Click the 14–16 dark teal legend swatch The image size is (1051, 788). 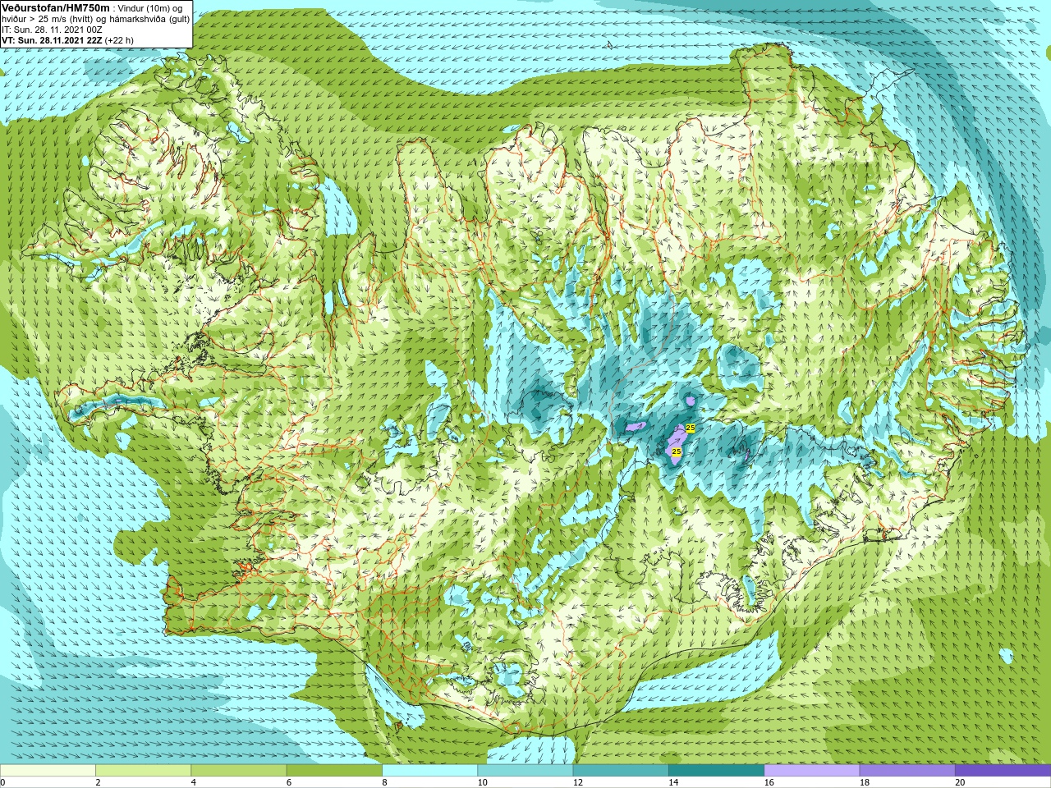(x=716, y=771)
